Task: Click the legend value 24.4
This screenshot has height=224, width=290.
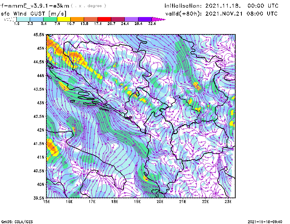Action: (125, 24)
